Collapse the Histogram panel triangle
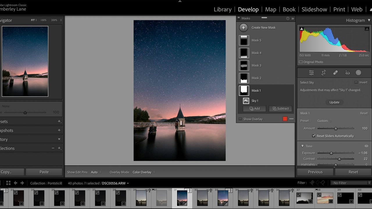 pyautogui.click(x=369, y=20)
